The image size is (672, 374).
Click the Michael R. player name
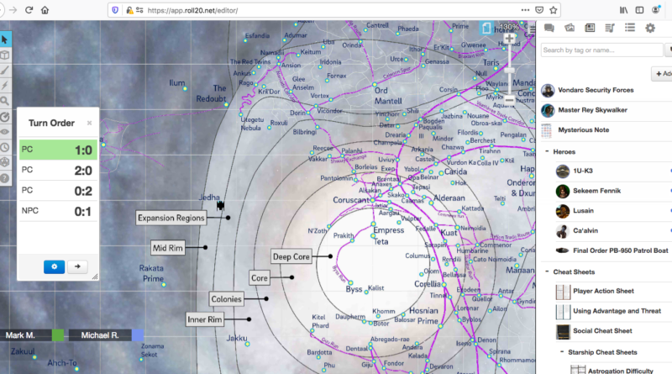100,335
